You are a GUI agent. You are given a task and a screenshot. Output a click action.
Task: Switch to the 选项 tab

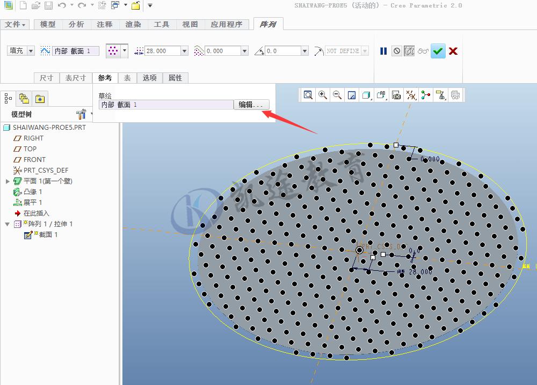[x=149, y=78]
